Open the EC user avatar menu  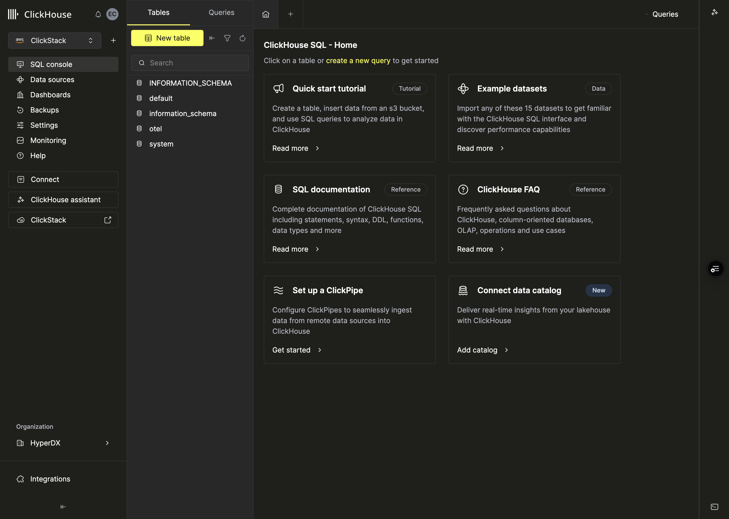click(x=112, y=14)
